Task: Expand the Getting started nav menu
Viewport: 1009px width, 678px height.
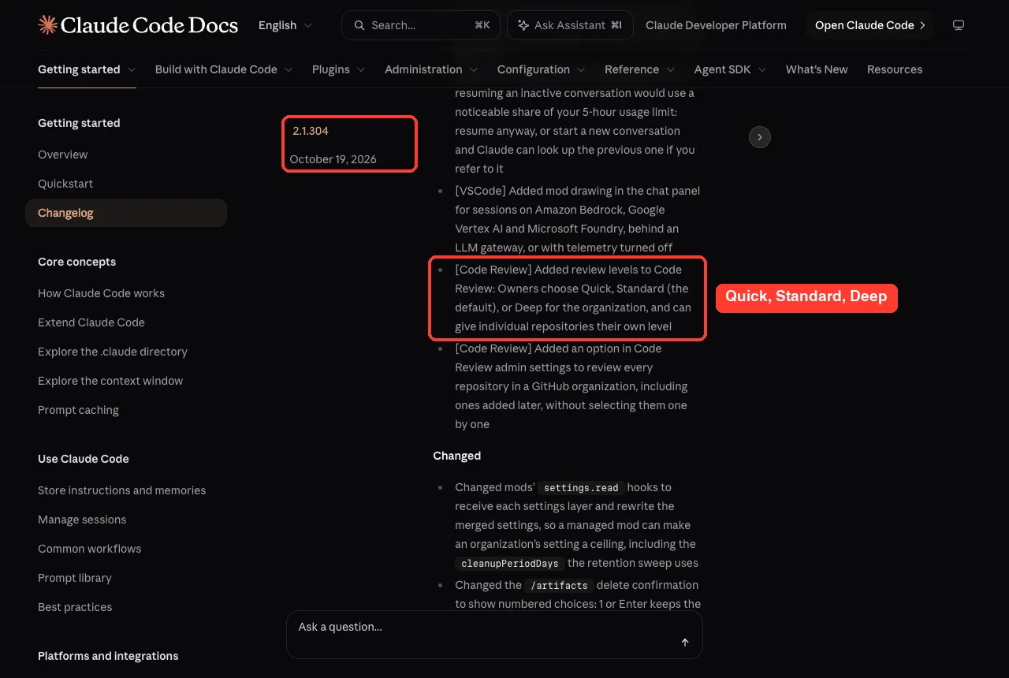Action: point(87,69)
